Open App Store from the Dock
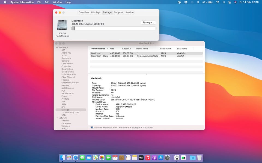 tap(161, 158)
